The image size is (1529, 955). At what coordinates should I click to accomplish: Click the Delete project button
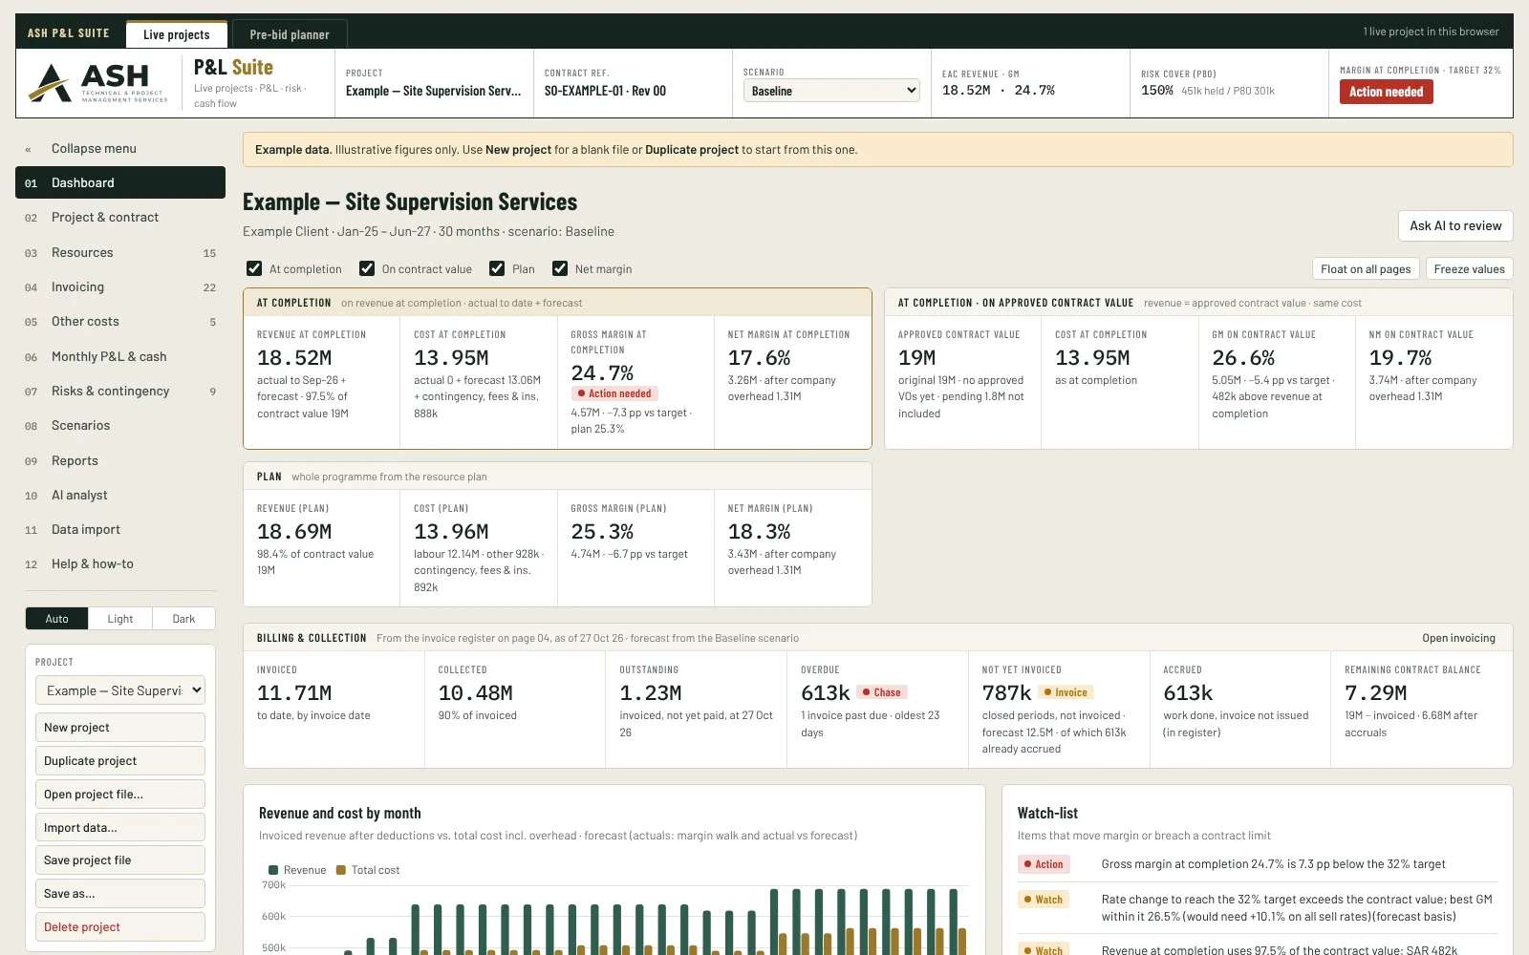click(120, 927)
